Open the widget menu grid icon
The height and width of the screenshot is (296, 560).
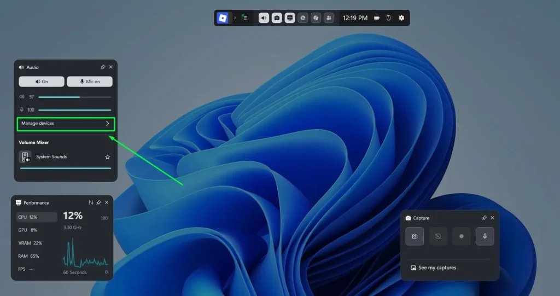[245, 18]
